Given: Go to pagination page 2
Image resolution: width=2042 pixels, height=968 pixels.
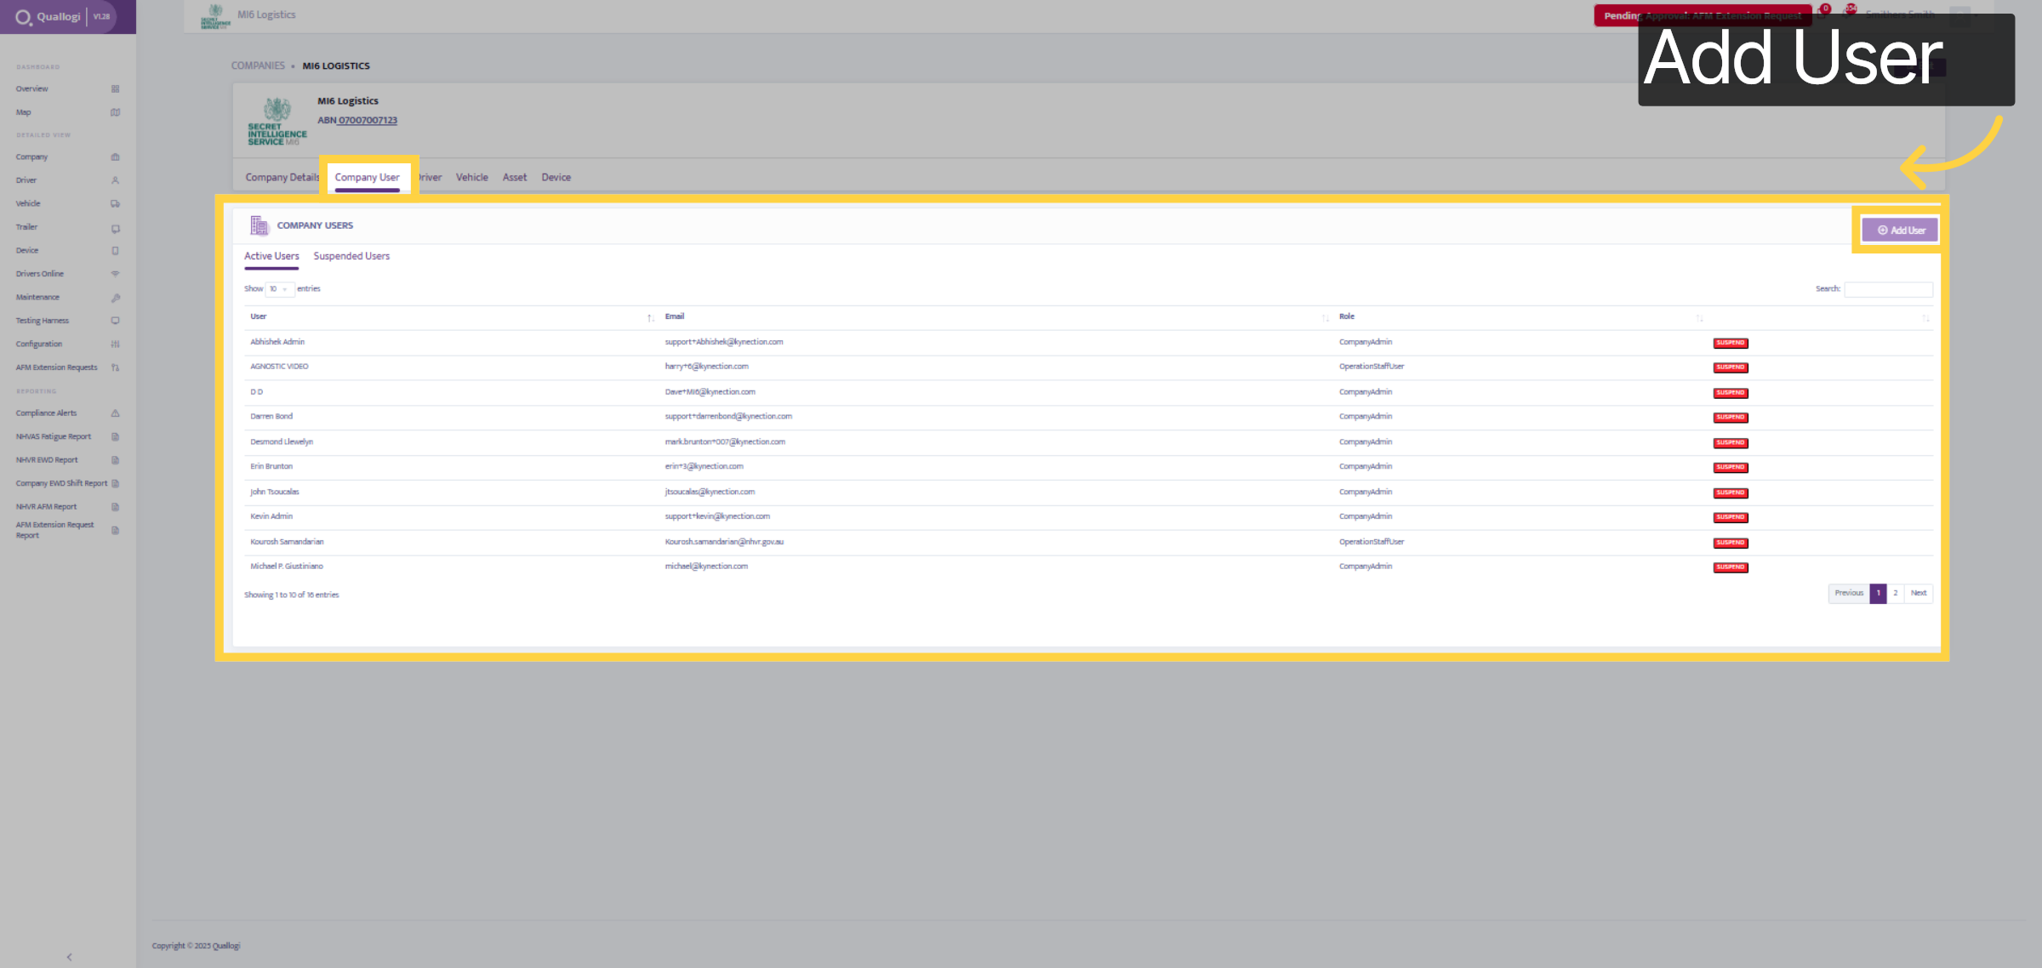Looking at the screenshot, I should point(1895,593).
